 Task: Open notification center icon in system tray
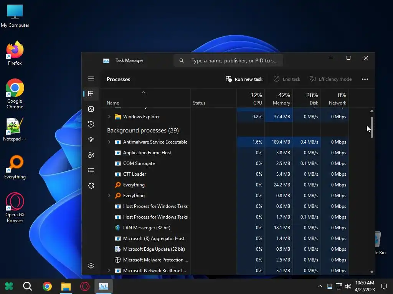coord(384,286)
